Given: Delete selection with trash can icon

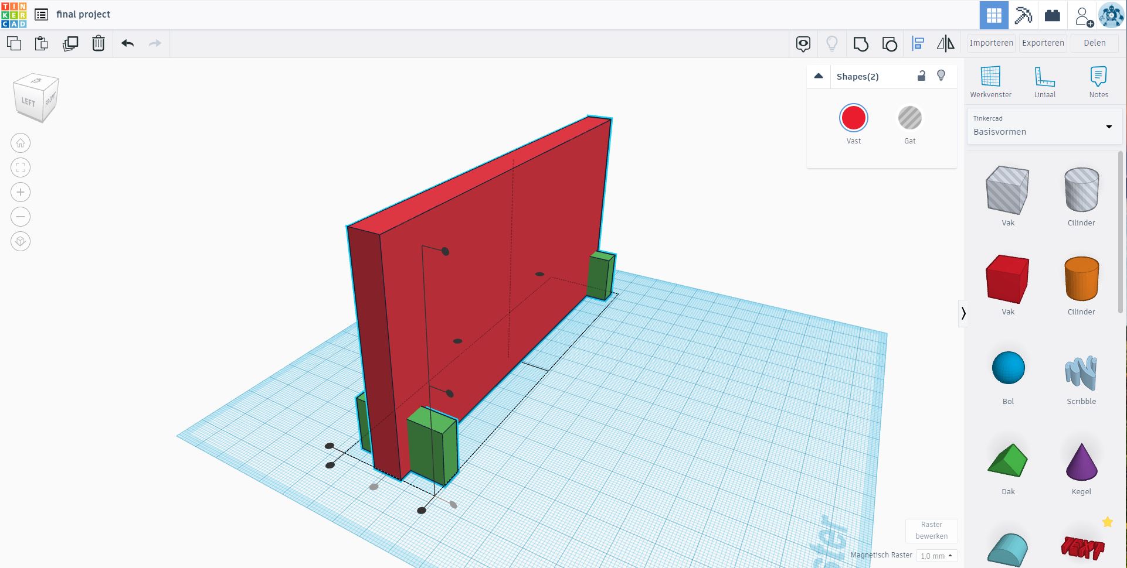Looking at the screenshot, I should (x=99, y=43).
